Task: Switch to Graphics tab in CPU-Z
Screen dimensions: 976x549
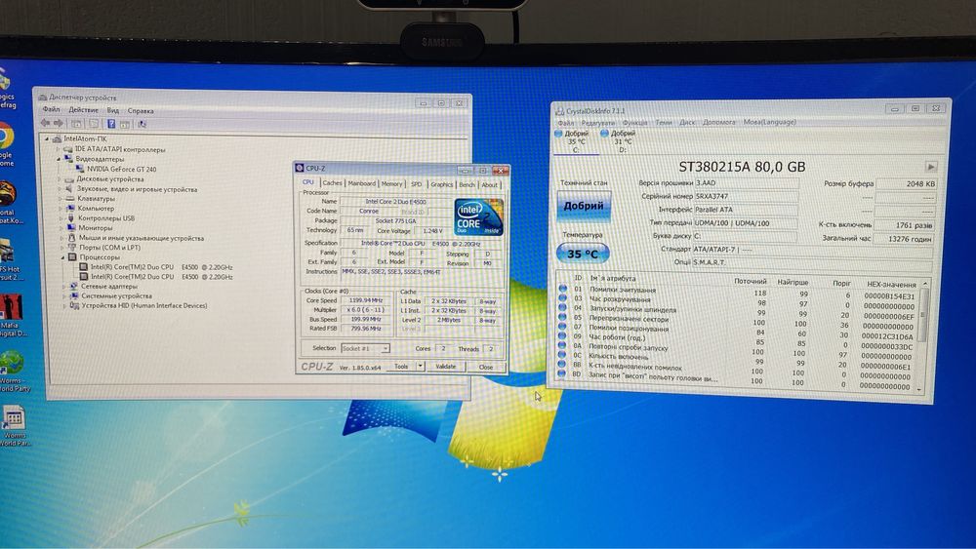Action: coord(442,184)
